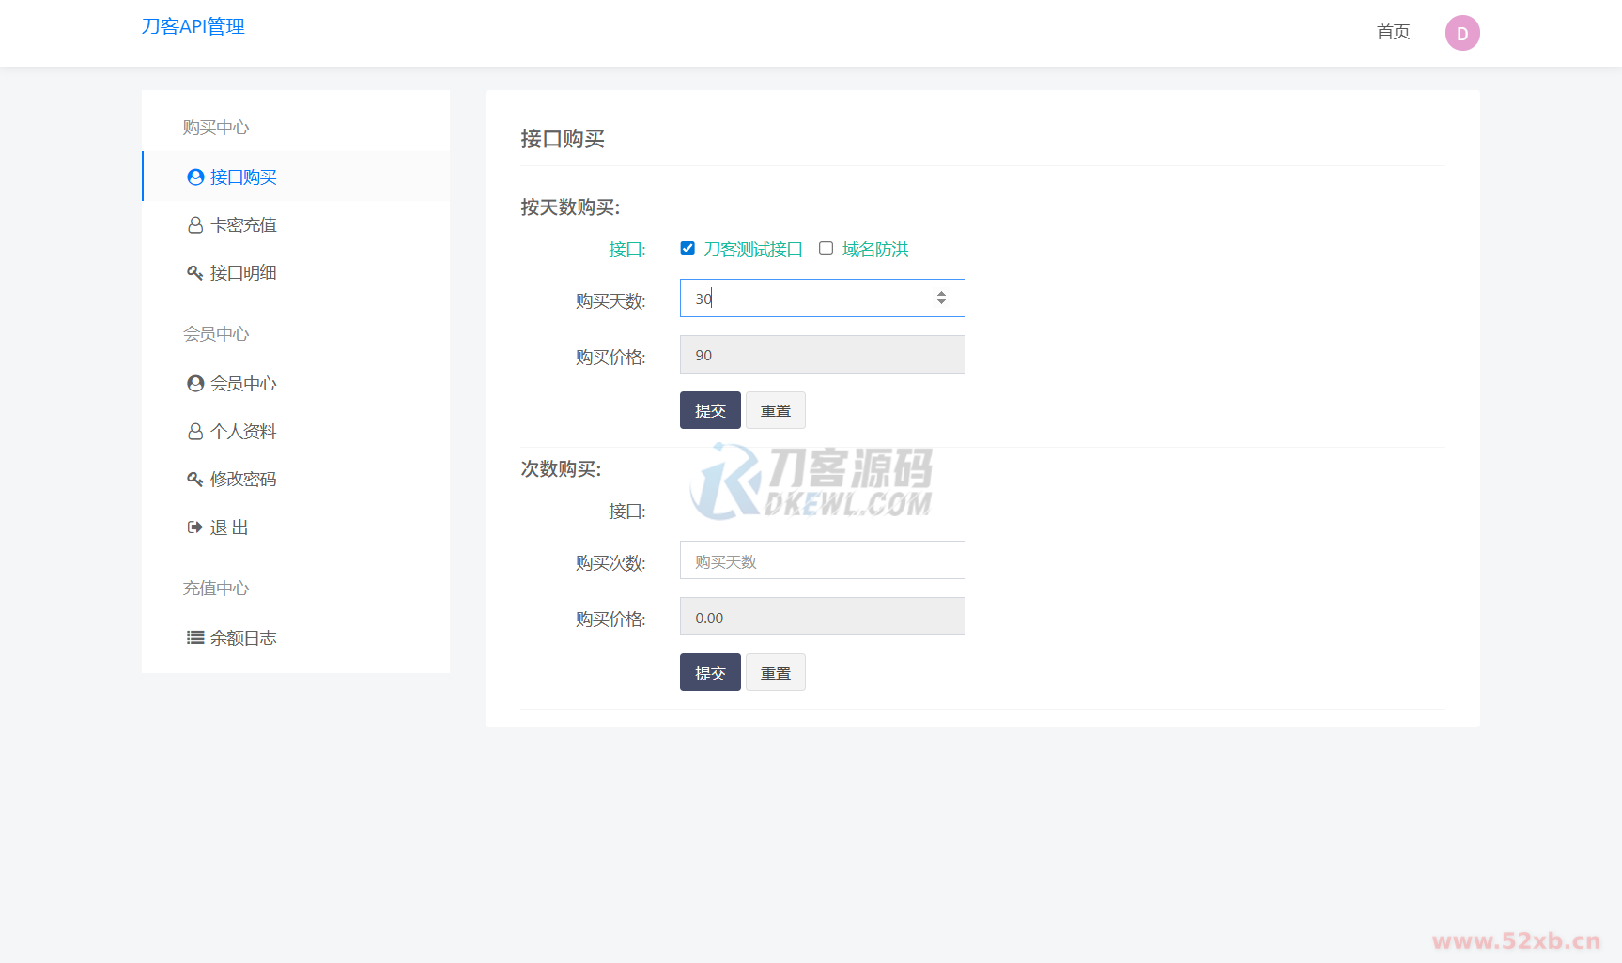Go to the 刀客API管理 site title
1622x963 pixels.
coord(193,26)
